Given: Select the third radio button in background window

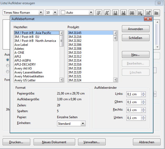Looking at the screenshot, I should (x=8, y=72).
